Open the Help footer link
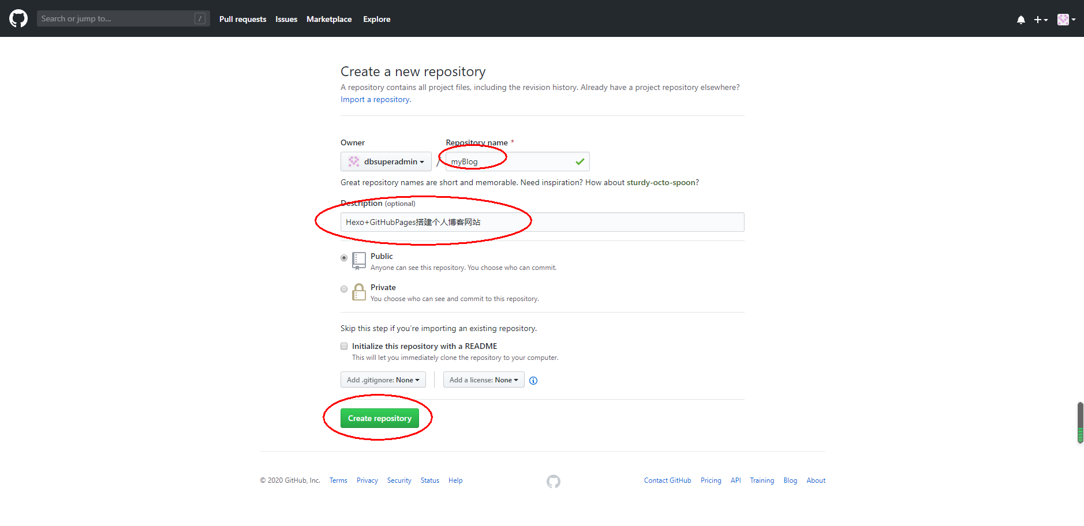 [x=455, y=480]
